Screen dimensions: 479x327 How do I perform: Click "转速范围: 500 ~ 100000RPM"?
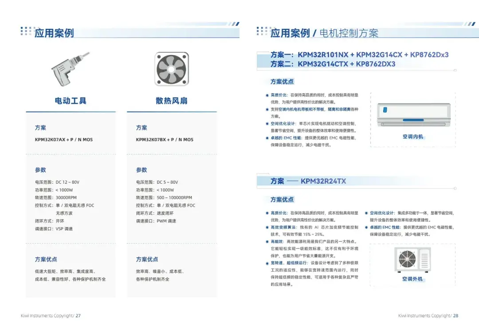(164, 198)
